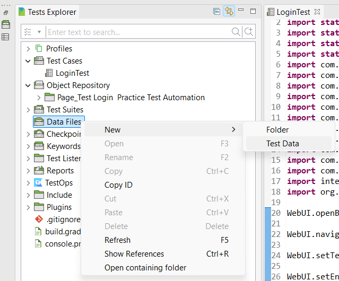Focus the Enter text to search field

coord(138,32)
